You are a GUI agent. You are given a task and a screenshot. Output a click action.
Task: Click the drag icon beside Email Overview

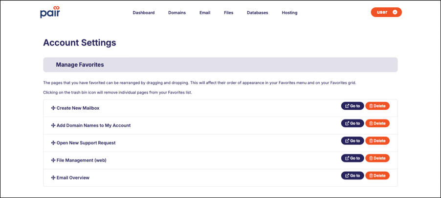tap(53, 178)
